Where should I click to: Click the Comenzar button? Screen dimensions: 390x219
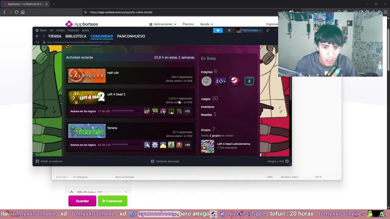(x=112, y=201)
